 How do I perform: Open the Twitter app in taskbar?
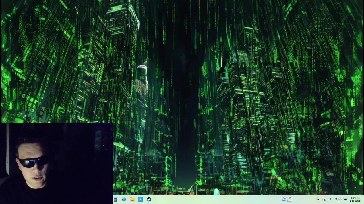pyautogui.click(x=140, y=199)
